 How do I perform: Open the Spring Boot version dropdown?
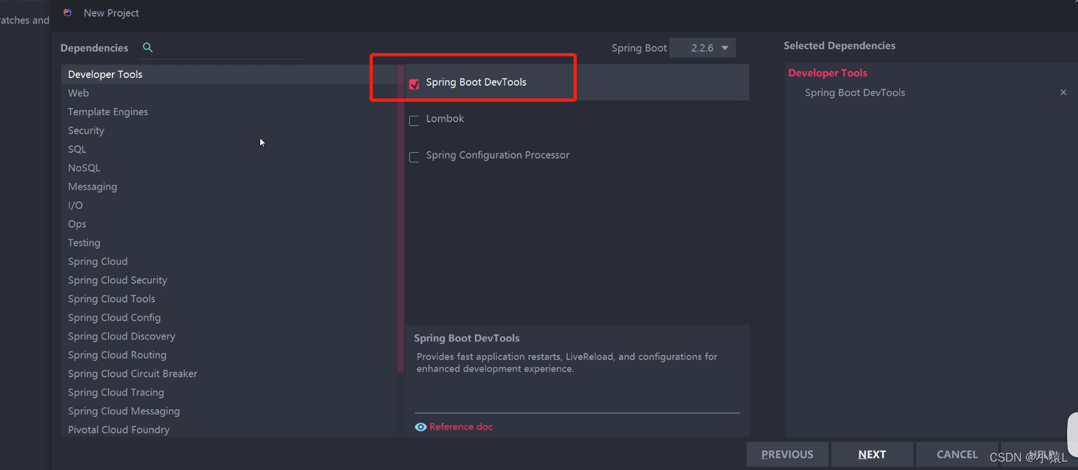tap(703, 48)
